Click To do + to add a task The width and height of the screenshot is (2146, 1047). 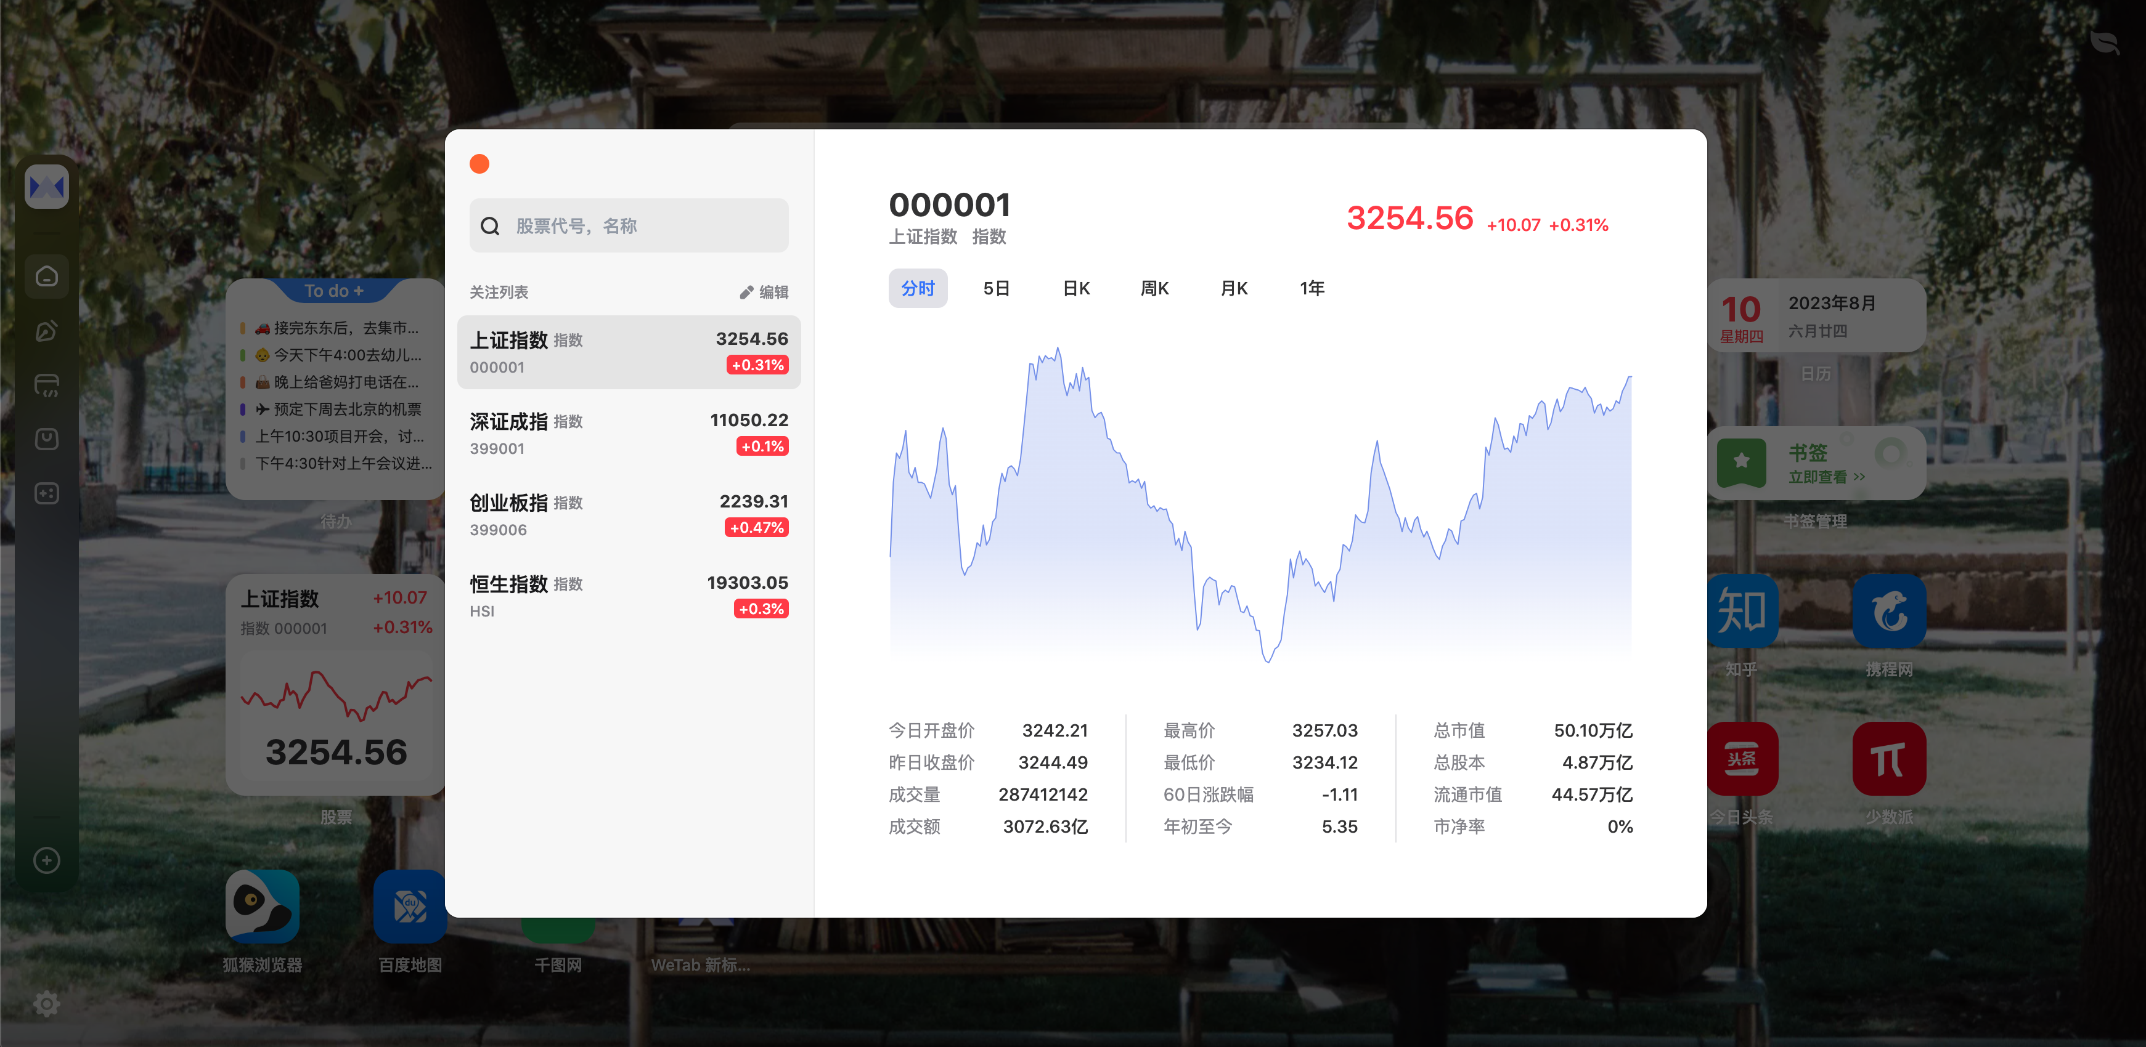[334, 291]
